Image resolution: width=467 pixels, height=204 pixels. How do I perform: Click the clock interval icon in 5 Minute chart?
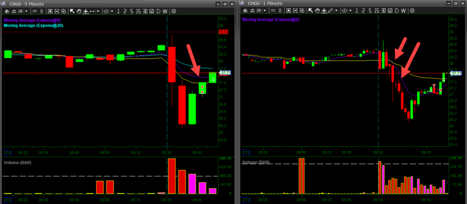[x=105, y=10]
